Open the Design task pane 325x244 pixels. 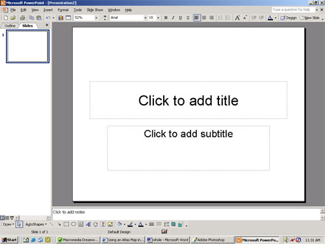click(x=289, y=18)
